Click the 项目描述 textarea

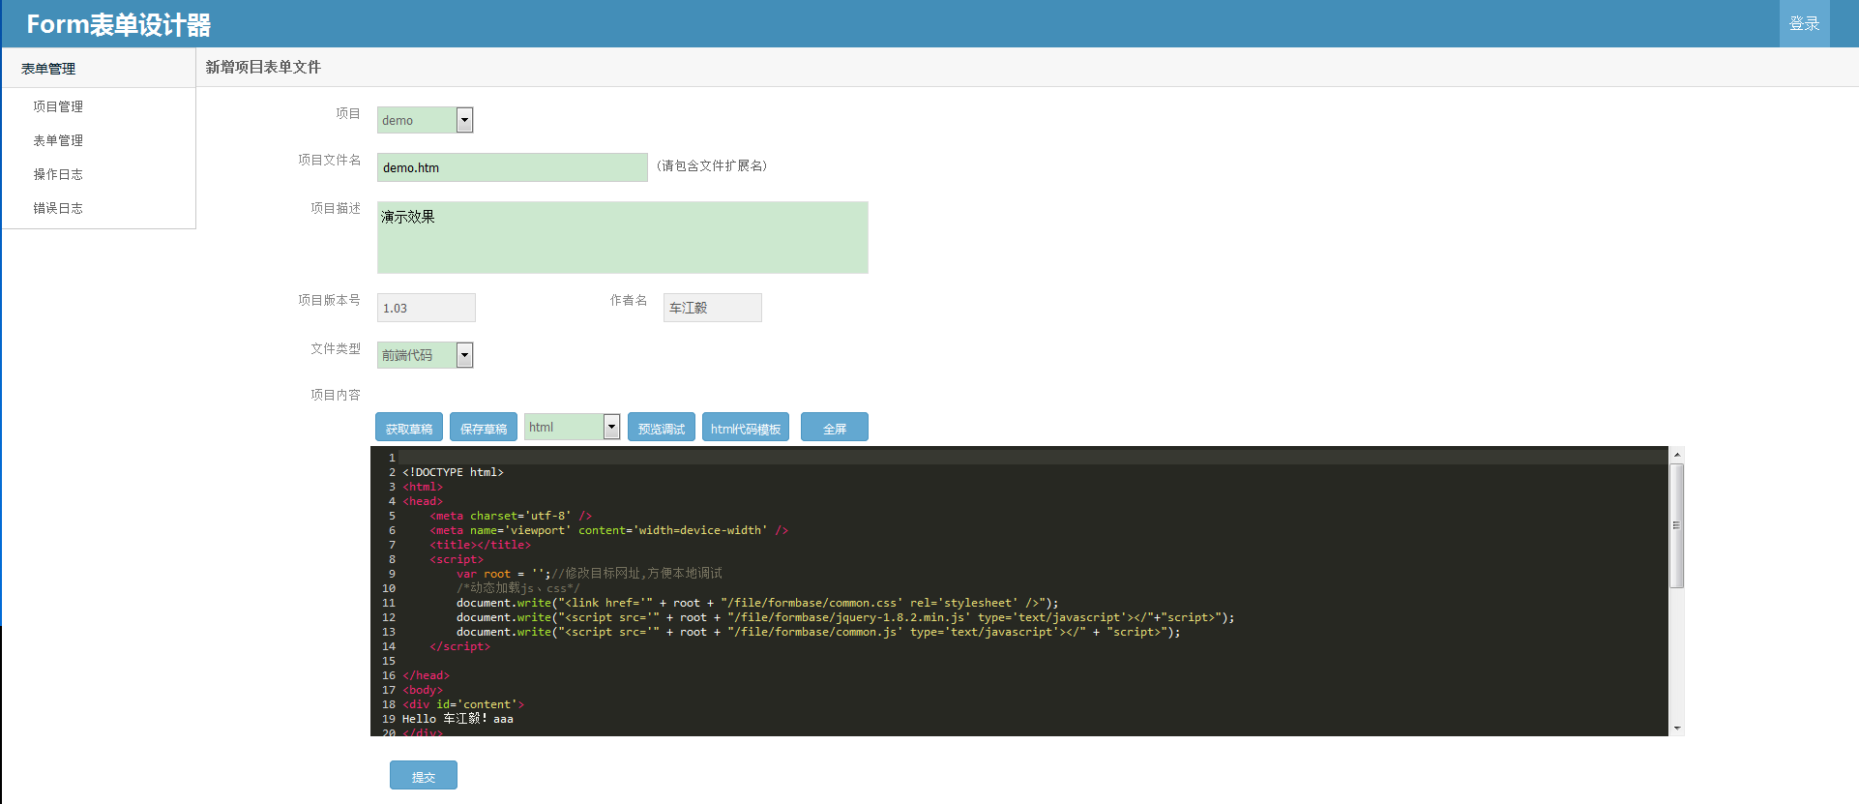[622, 237]
